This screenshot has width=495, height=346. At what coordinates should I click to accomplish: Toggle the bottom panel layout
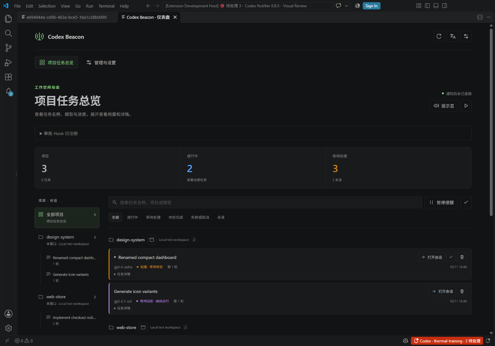tap(436, 6)
